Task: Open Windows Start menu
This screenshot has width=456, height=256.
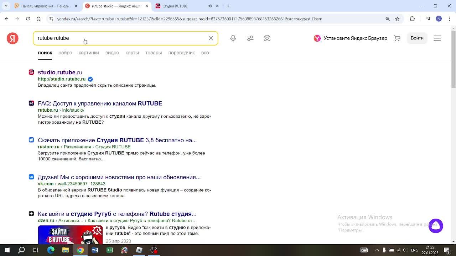Action: pos(7,250)
